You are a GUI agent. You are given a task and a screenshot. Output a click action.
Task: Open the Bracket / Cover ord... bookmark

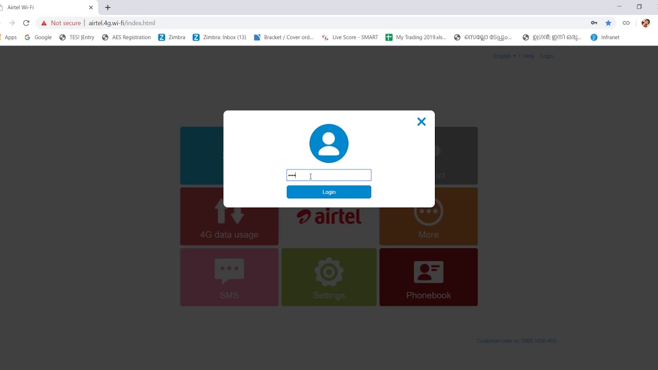click(284, 38)
